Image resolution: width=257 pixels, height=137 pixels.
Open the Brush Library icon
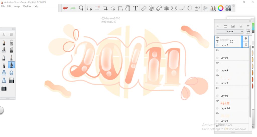tap(11, 35)
